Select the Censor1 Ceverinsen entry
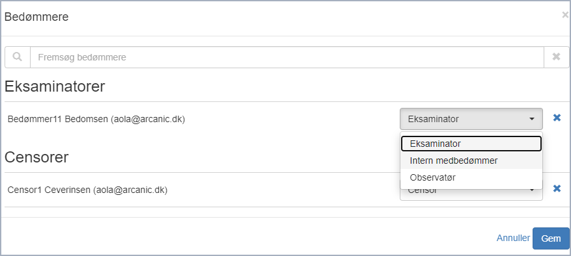This screenshot has width=571, height=256. [87, 190]
